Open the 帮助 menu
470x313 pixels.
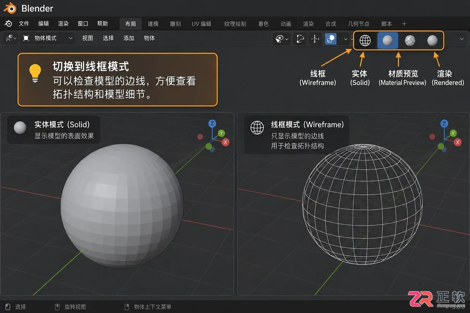[x=103, y=24]
